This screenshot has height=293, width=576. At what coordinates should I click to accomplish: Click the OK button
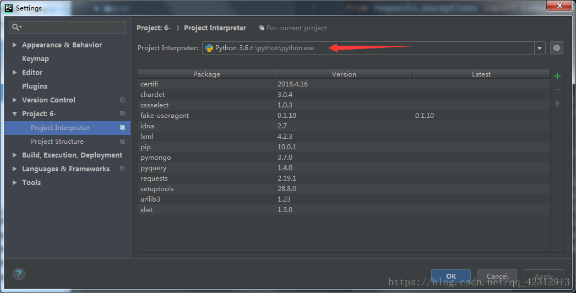(451, 276)
